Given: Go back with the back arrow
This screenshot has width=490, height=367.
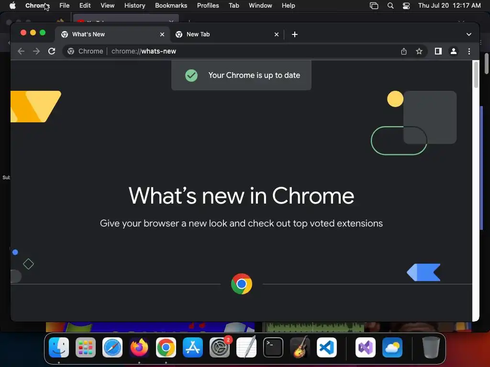Looking at the screenshot, I should click(21, 51).
